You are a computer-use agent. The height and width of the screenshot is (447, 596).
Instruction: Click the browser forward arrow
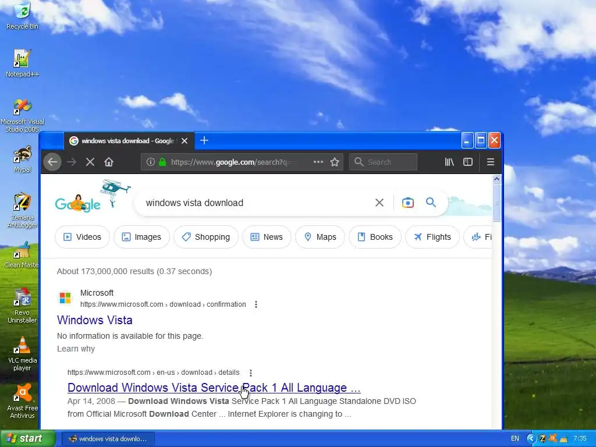click(x=72, y=162)
